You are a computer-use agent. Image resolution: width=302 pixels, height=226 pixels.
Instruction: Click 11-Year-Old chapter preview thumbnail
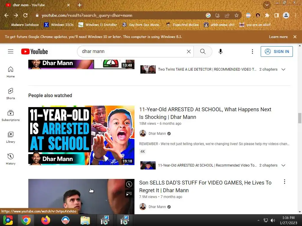[x=148, y=165]
